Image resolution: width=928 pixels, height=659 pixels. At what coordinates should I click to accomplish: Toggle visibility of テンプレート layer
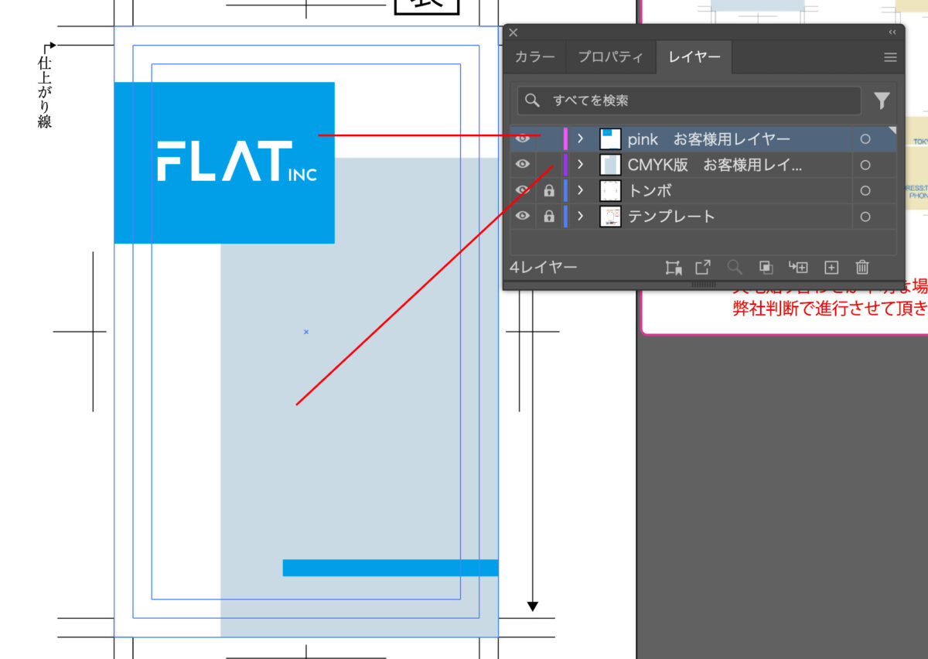[523, 217]
